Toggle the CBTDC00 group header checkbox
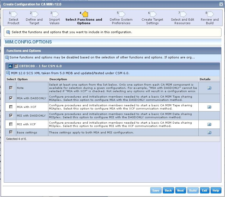 pos(16,66)
